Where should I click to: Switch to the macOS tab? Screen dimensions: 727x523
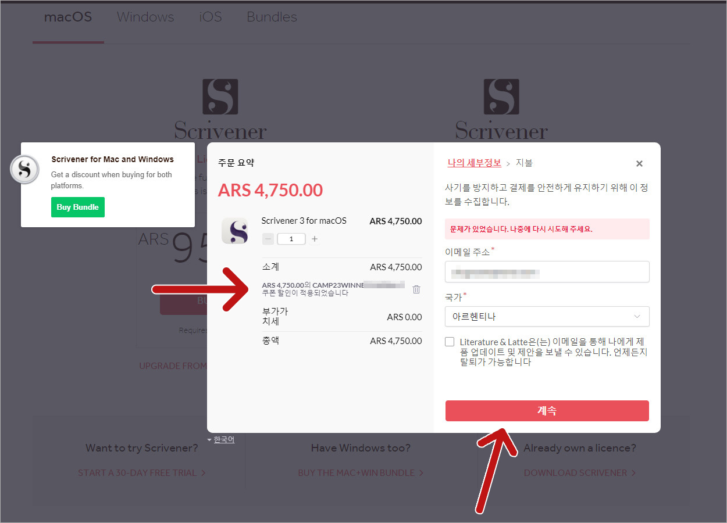pos(68,17)
